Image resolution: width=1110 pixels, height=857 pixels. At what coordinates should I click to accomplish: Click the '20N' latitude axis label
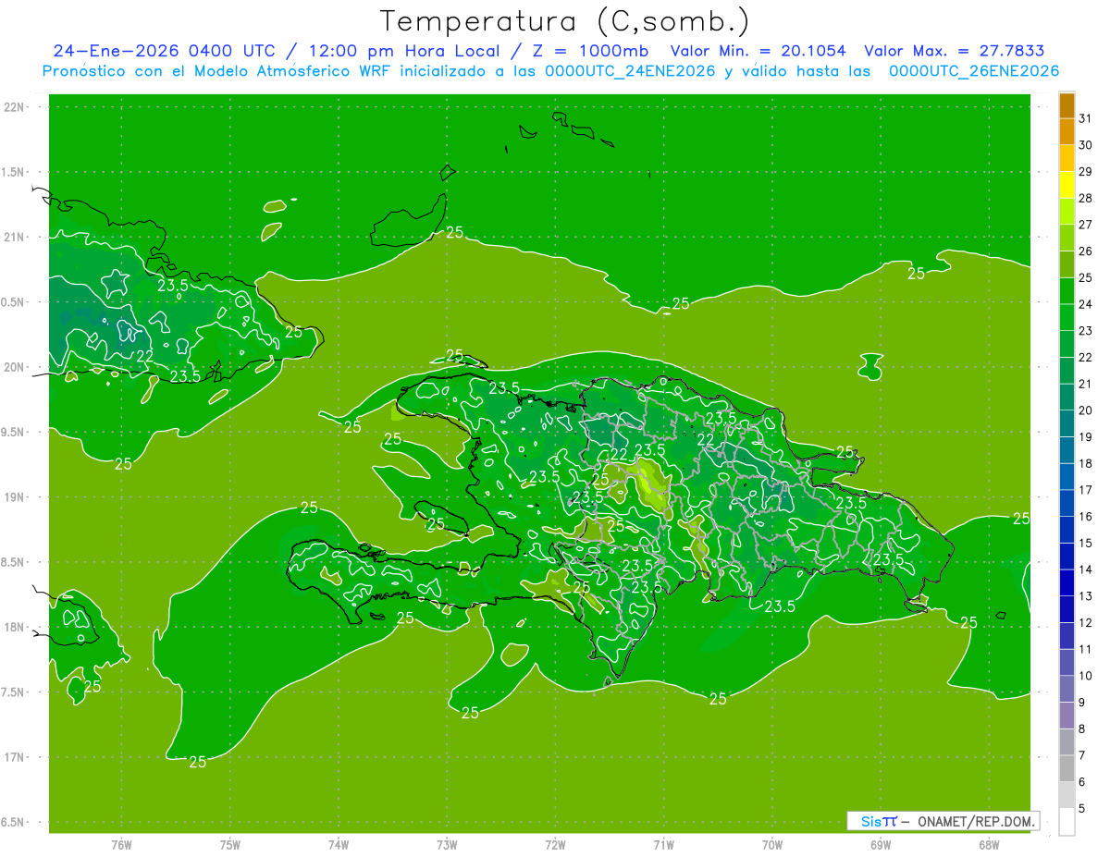click(16, 367)
